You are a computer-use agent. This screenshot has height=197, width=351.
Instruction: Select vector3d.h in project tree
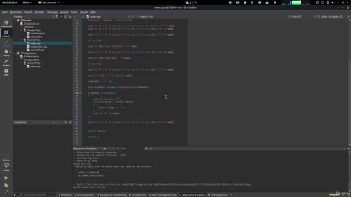tap(36, 37)
